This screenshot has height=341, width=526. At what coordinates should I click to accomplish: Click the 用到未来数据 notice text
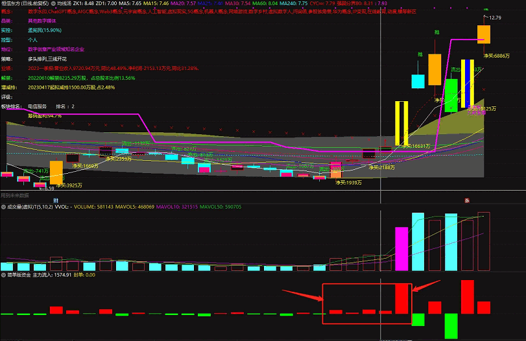tap(15, 196)
